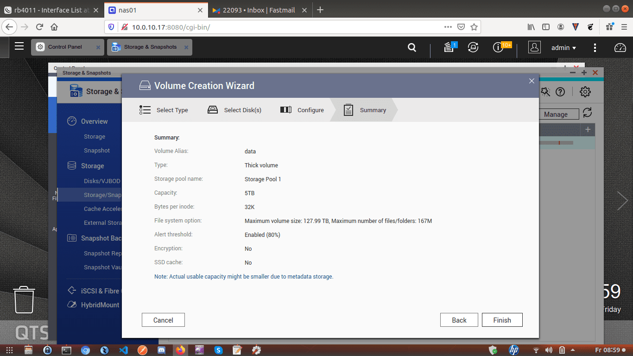This screenshot has height=356, width=633.
Task: Open Storage under Overview in sidebar
Action: [x=95, y=137]
